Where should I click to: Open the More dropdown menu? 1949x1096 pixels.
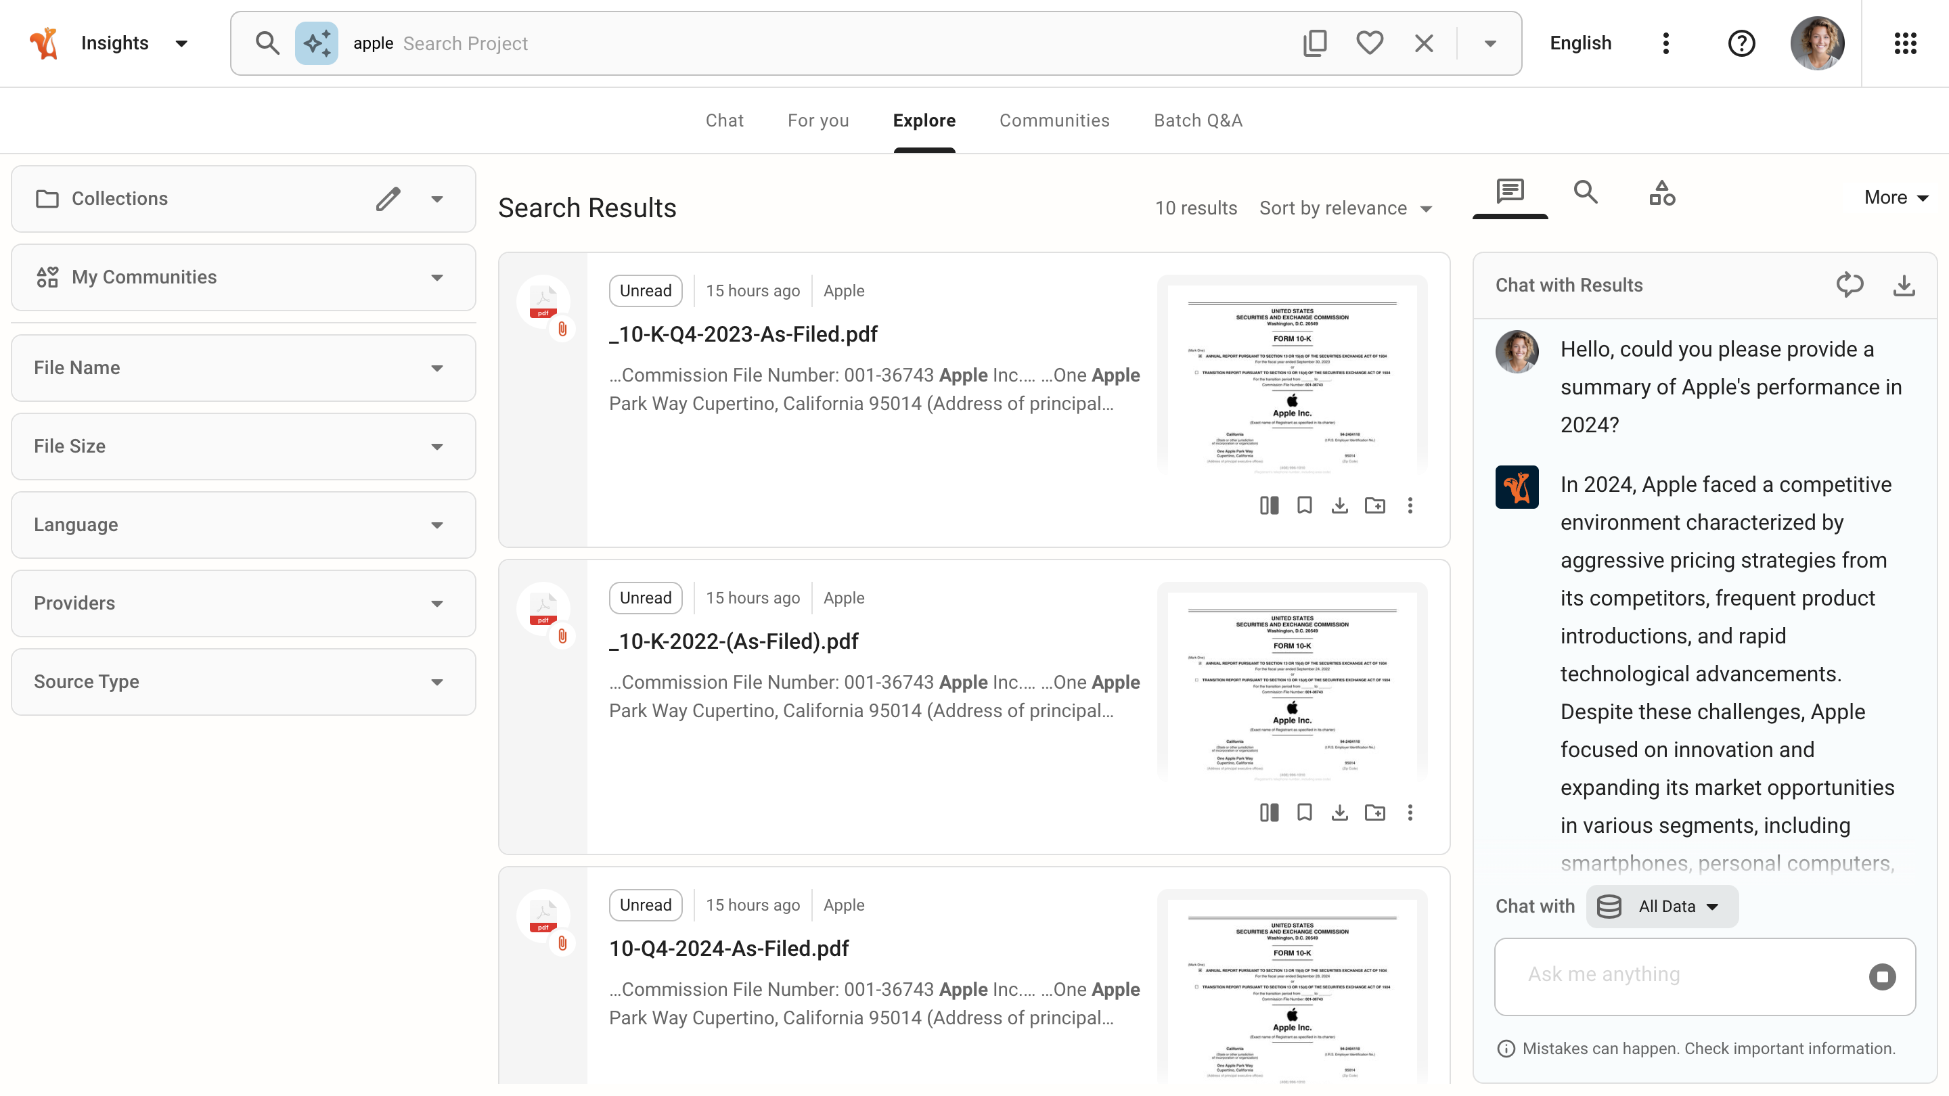click(1896, 198)
